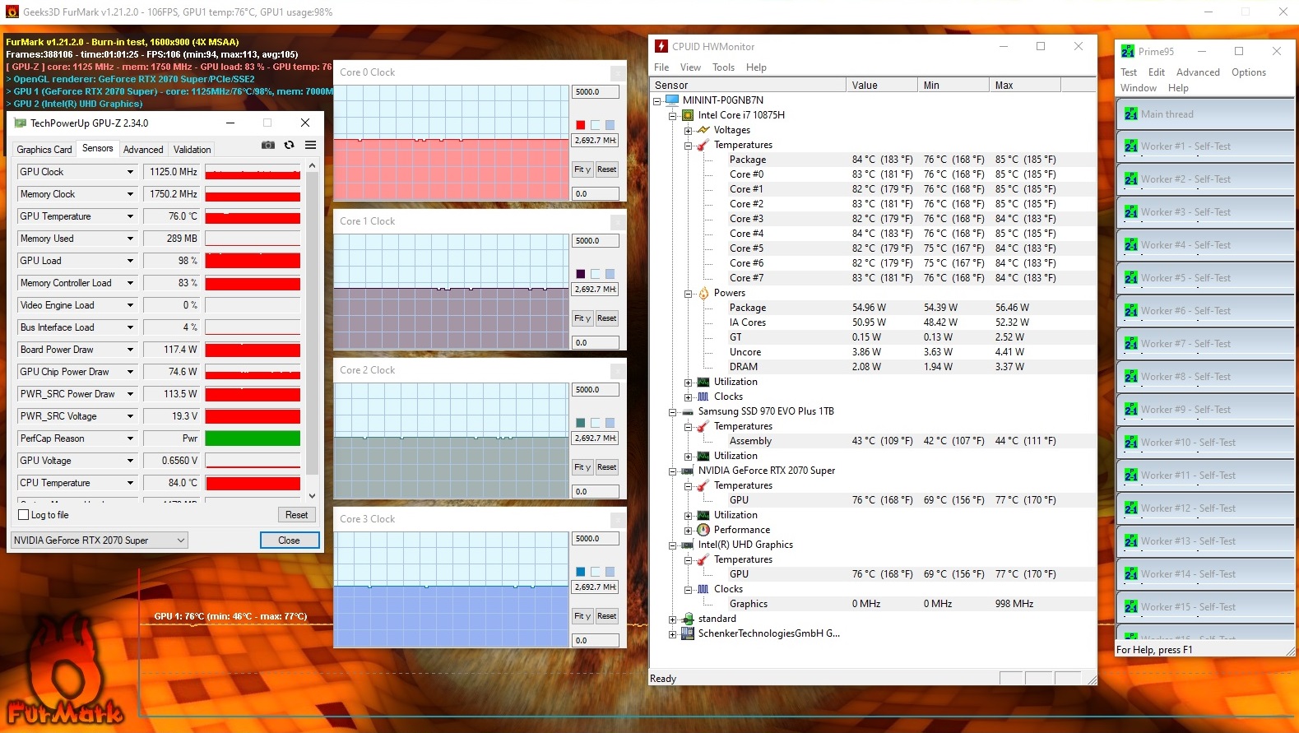Click the Value column header in HWMonitor
Image resolution: width=1299 pixels, height=733 pixels.
tap(881, 85)
